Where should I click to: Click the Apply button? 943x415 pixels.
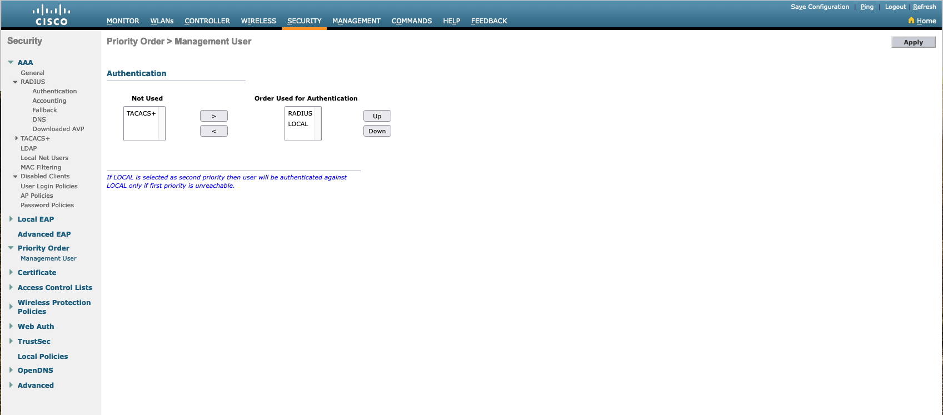pyautogui.click(x=913, y=42)
